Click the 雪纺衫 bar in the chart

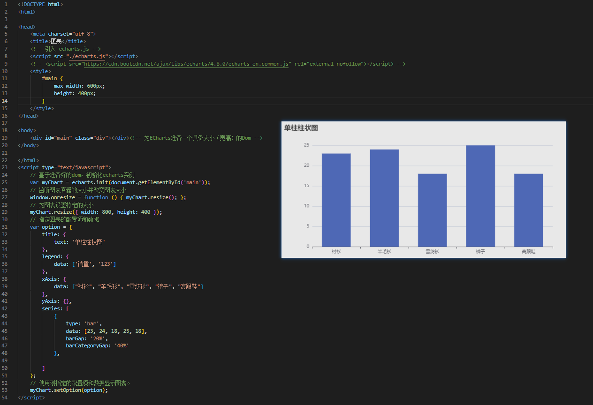[432, 210]
